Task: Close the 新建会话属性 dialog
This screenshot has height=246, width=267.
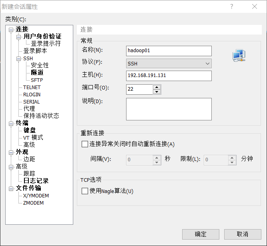Action: [255, 6]
